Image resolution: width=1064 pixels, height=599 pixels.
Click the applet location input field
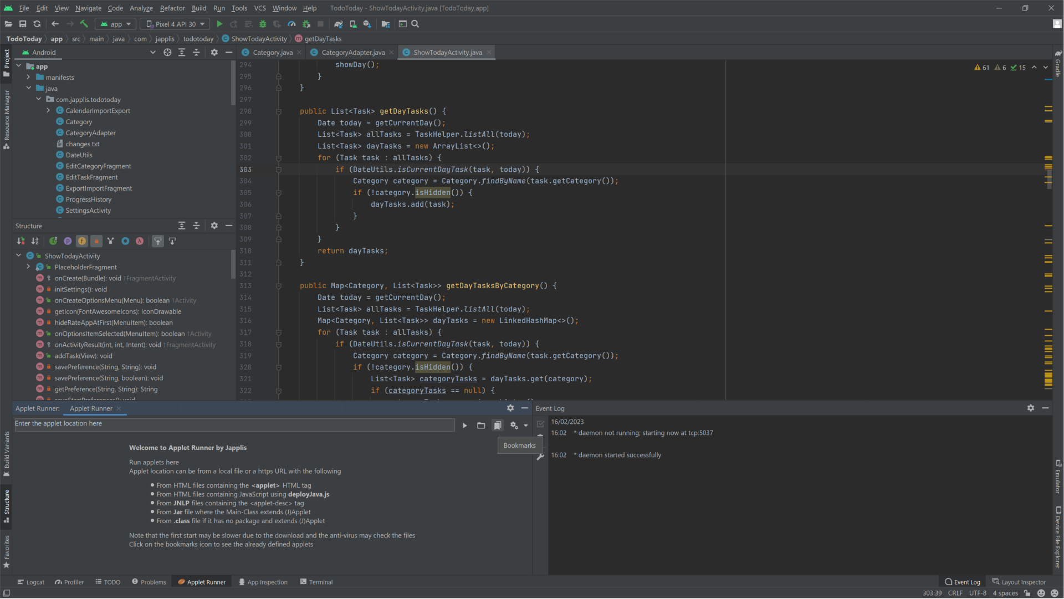(x=234, y=424)
